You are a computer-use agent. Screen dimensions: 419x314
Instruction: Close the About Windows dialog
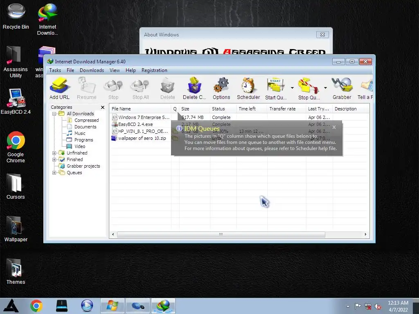click(322, 35)
